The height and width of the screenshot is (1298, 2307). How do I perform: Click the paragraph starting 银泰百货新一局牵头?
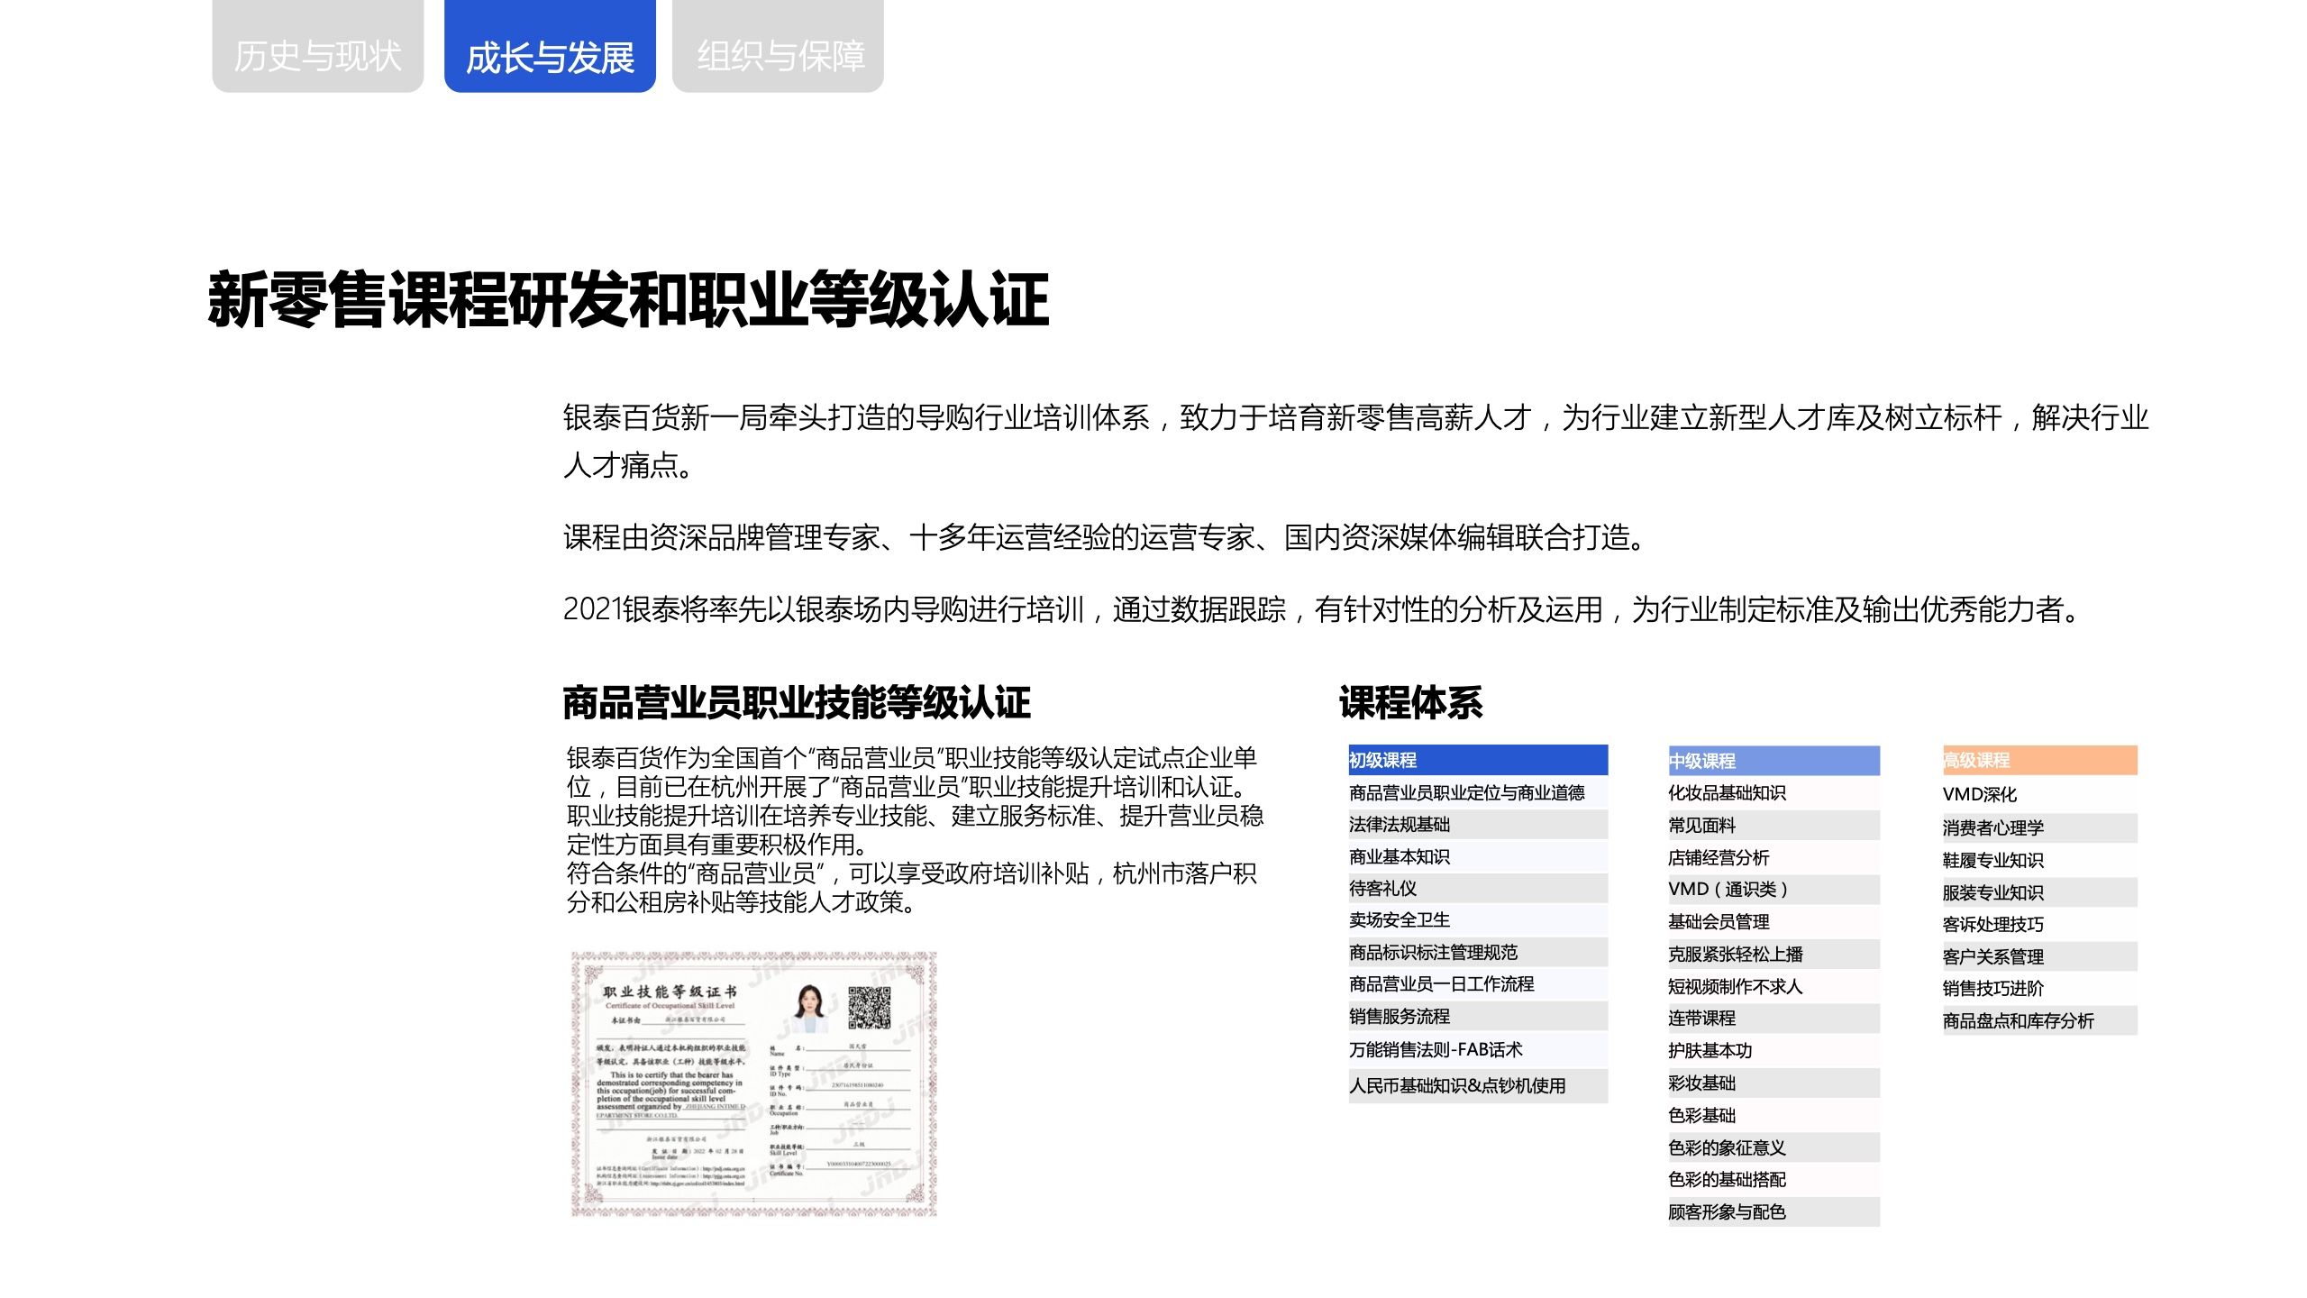tap(1356, 441)
